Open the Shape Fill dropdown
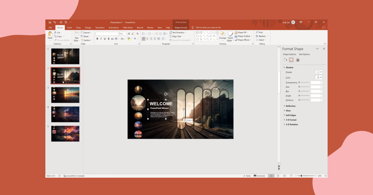 tap(241, 32)
